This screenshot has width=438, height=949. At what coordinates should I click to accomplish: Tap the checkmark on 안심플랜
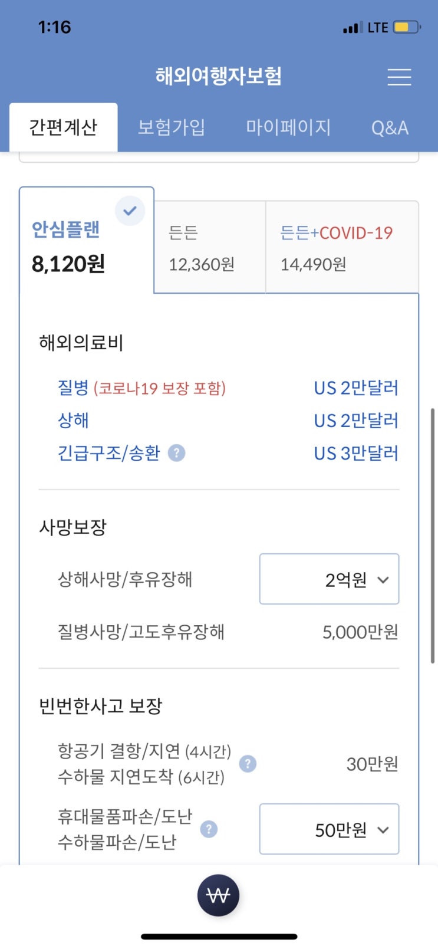(x=130, y=211)
